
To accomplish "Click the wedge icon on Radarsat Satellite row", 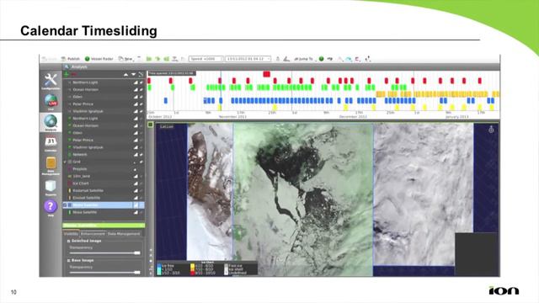I will pyautogui.click(x=136, y=191).
